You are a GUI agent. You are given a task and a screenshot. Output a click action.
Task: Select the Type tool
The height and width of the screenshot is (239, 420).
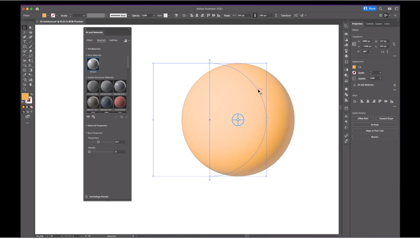(x=25, y=42)
